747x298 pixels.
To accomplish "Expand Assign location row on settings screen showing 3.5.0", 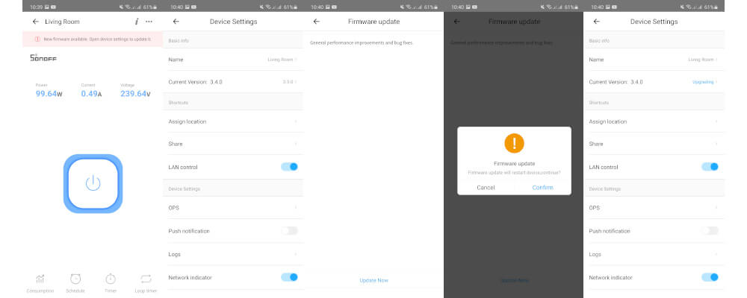I will [233, 121].
